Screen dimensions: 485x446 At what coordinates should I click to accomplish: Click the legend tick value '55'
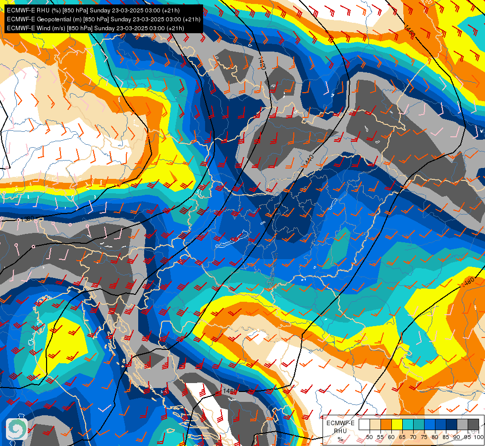[380, 437]
